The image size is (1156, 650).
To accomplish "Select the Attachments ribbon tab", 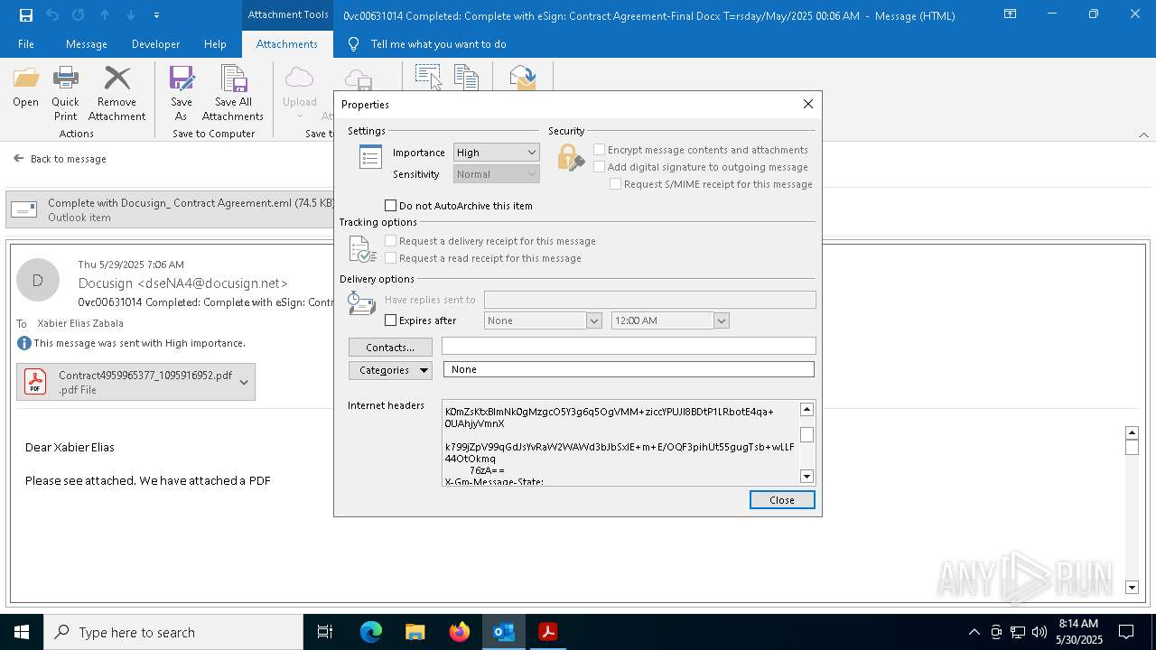I will tap(286, 44).
